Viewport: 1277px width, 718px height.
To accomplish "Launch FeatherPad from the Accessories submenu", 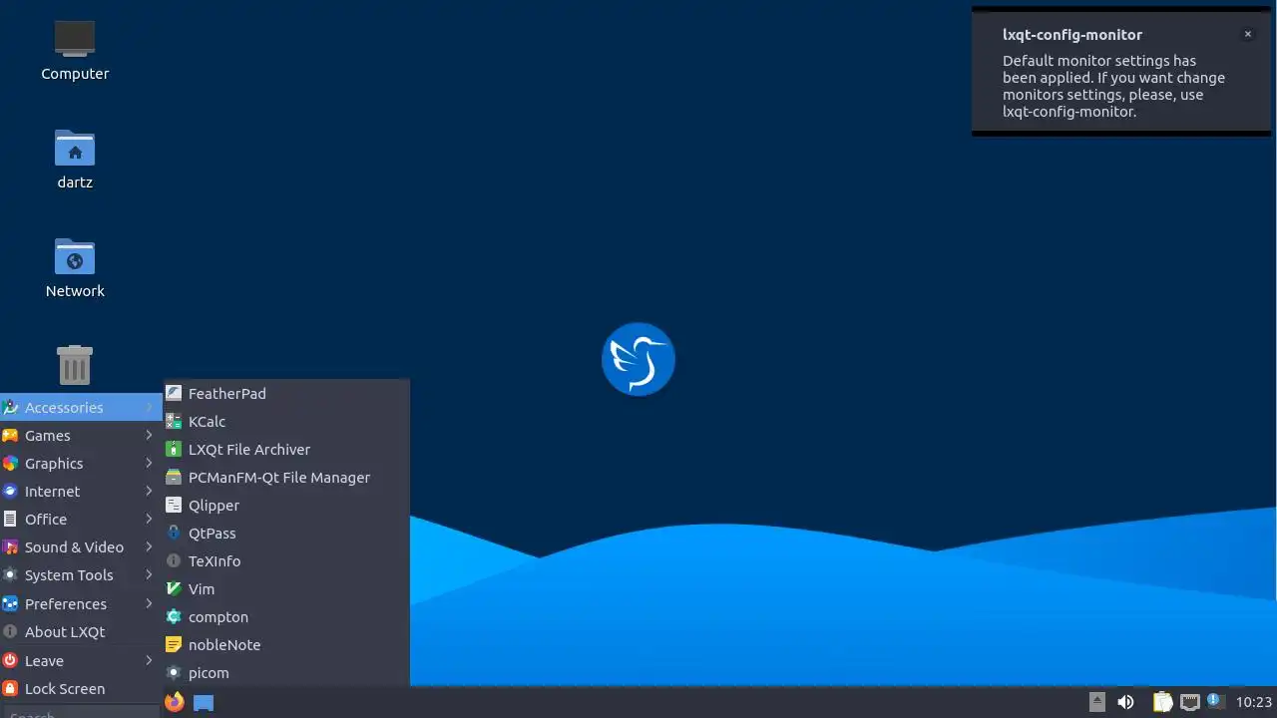I will click(x=286, y=393).
